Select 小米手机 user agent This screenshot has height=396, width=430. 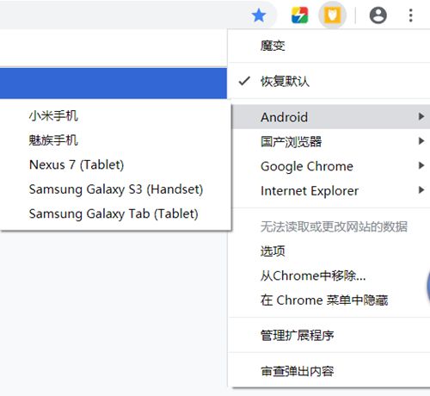click(115, 116)
